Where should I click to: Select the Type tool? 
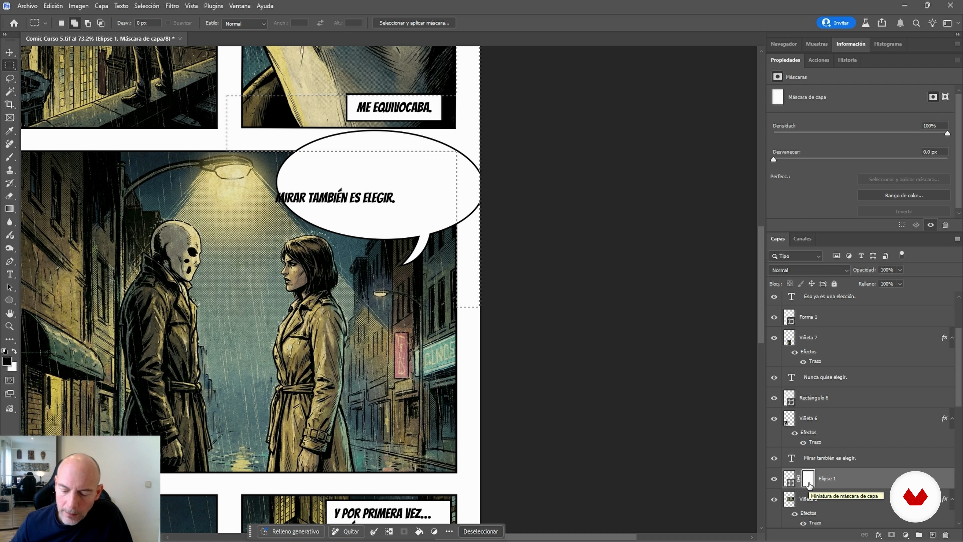[x=10, y=274]
